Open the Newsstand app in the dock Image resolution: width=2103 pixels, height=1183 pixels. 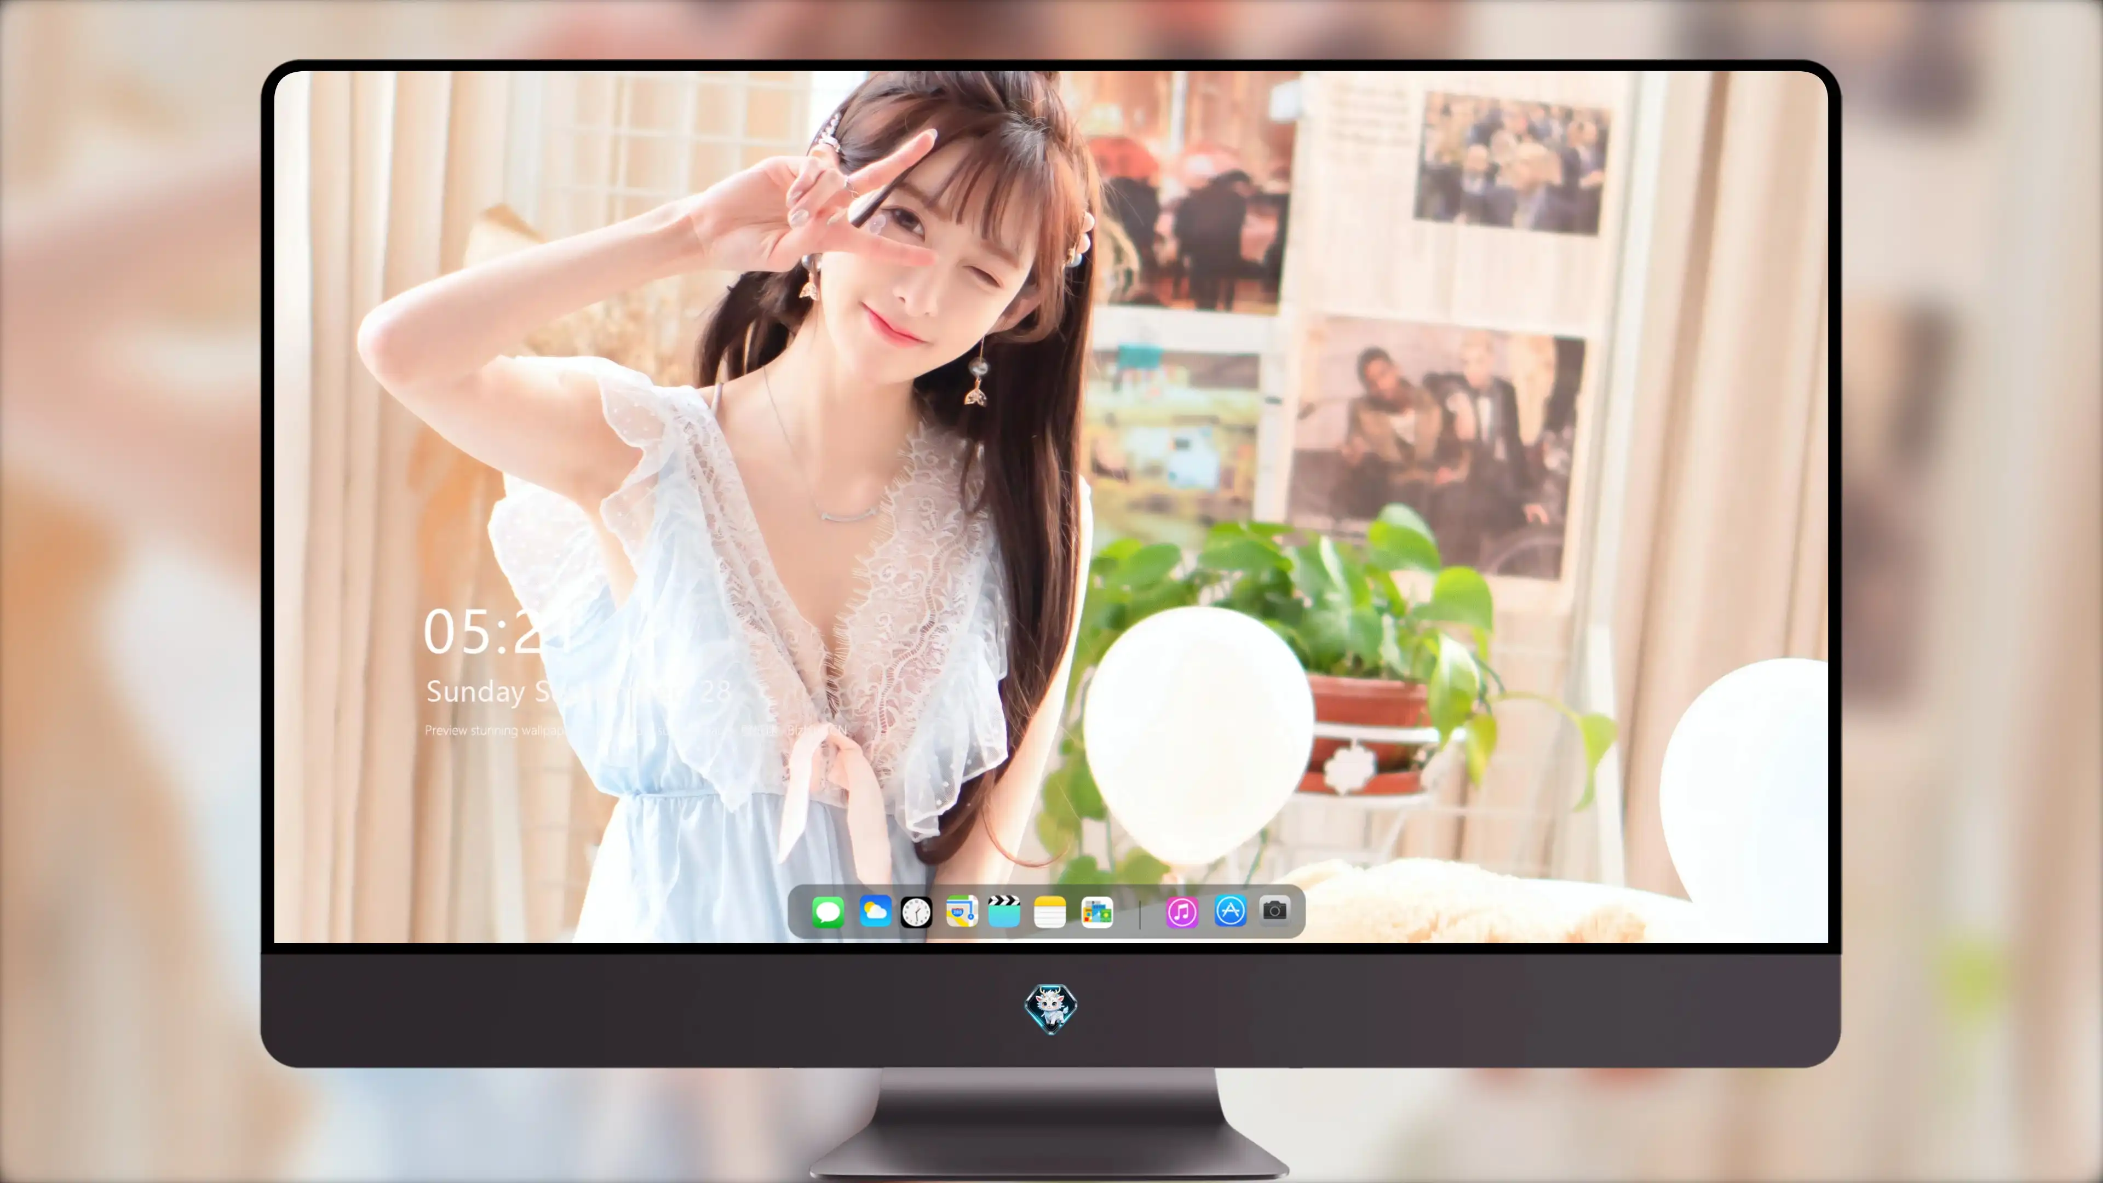click(1096, 912)
